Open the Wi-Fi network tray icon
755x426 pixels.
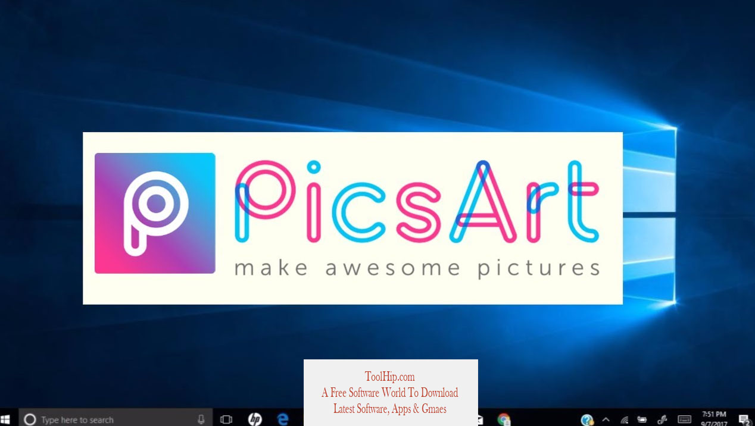click(x=624, y=419)
